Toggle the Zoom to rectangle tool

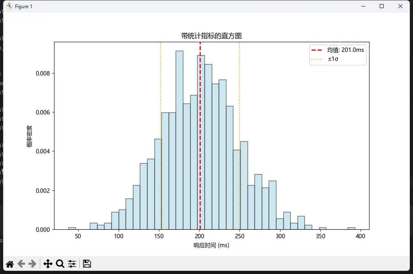[60, 264]
